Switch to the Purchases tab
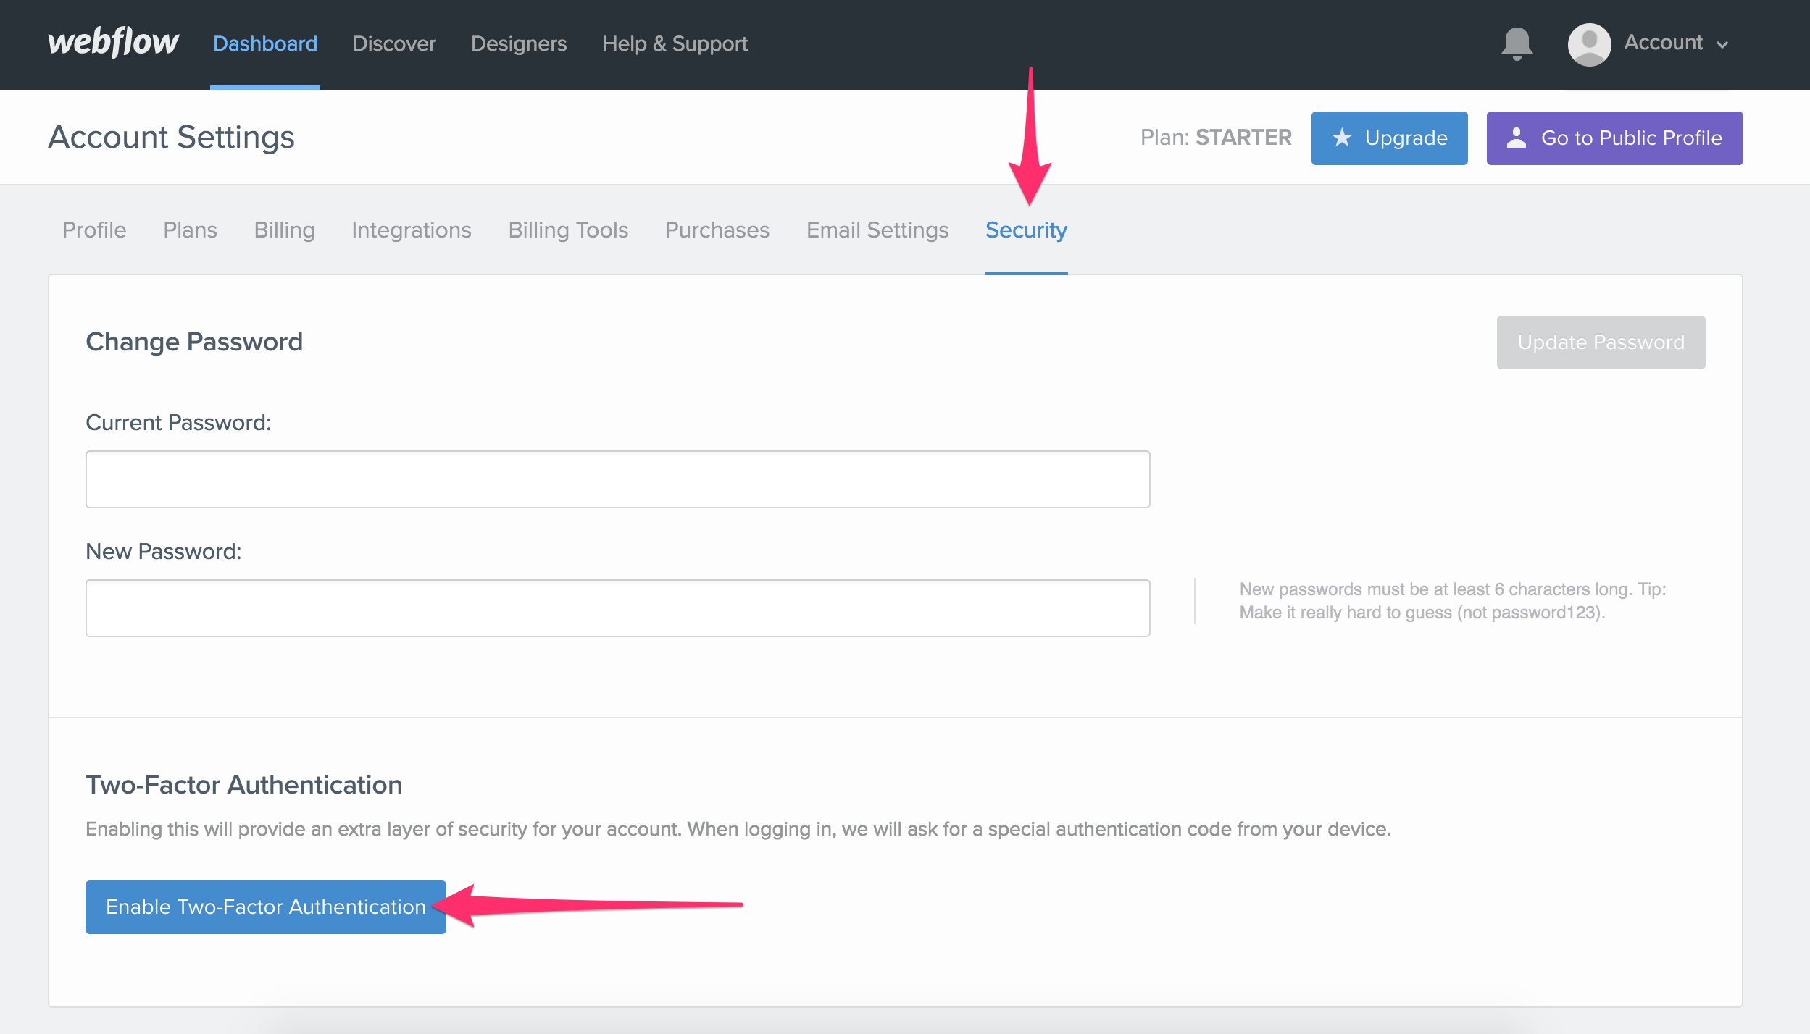The image size is (1810, 1034). (x=717, y=230)
